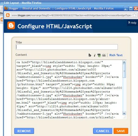
Task: Click the bold formatting icon
Action: pos(90,55)
